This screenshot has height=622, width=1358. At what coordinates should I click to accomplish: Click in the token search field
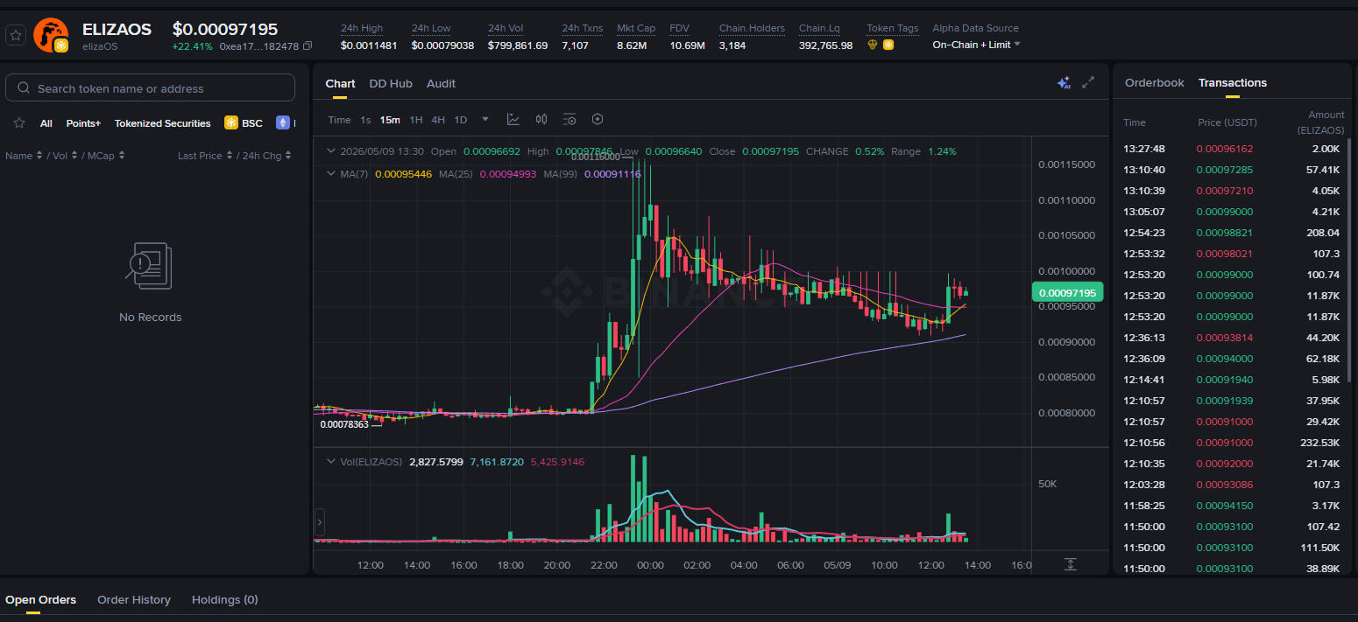pyautogui.click(x=150, y=88)
